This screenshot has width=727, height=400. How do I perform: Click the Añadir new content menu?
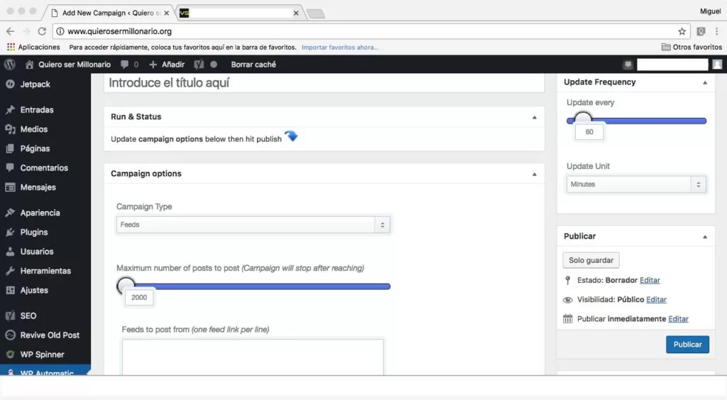coord(167,65)
